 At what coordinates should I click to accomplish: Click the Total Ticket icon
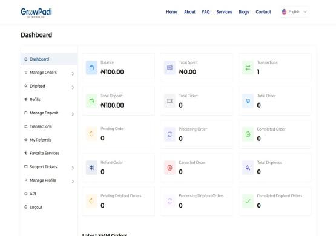coord(170,101)
